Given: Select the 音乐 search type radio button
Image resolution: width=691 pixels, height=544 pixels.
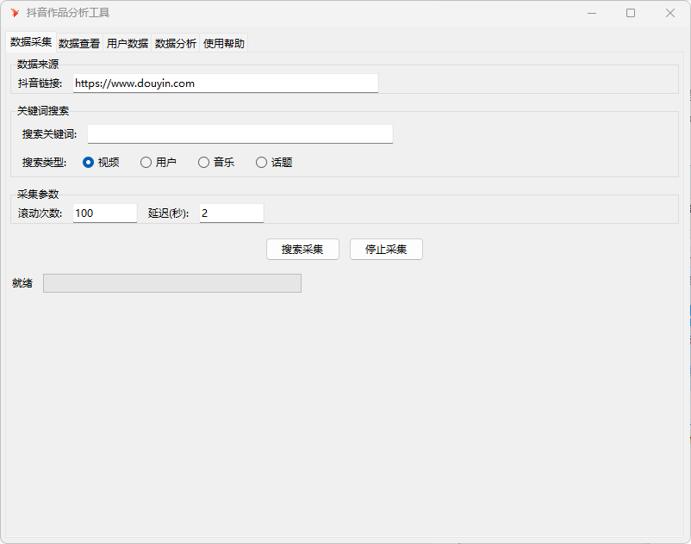Looking at the screenshot, I should coord(216,163).
